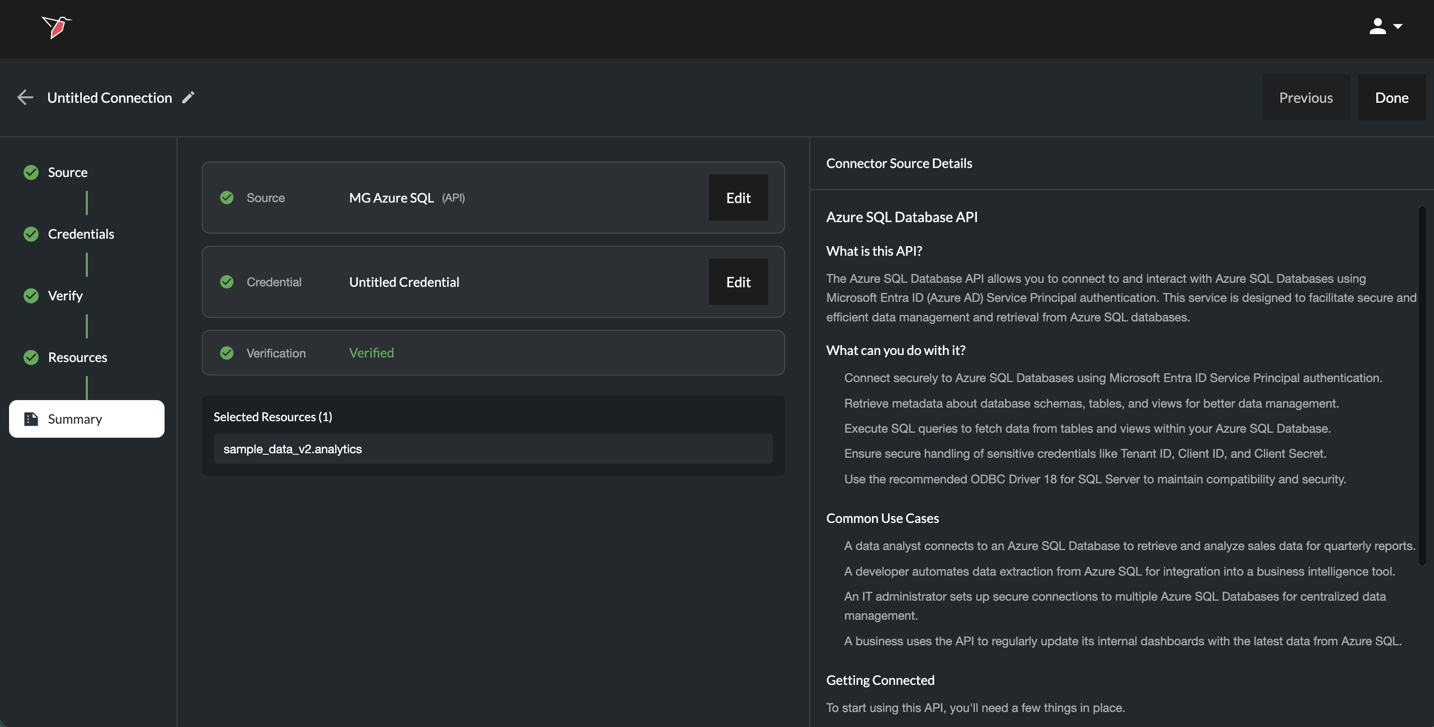Select the Resources step in sidebar
The image size is (1434, 727).
pyautogui.click(x=77, y=357)
